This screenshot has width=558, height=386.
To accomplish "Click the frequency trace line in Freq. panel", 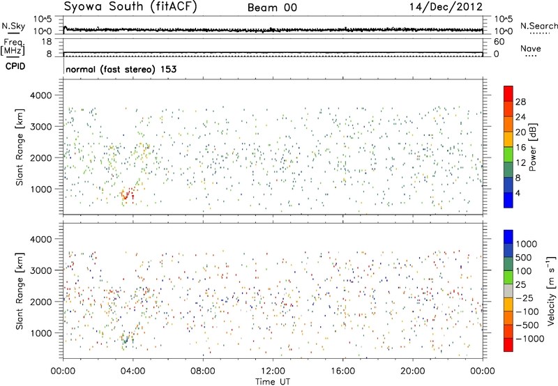I will click(x=273, y=53).
